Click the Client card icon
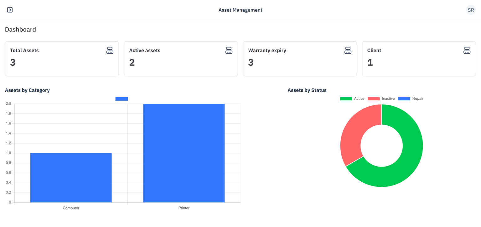The height and width of the screenshot is (227, 481). coord(467,50)
